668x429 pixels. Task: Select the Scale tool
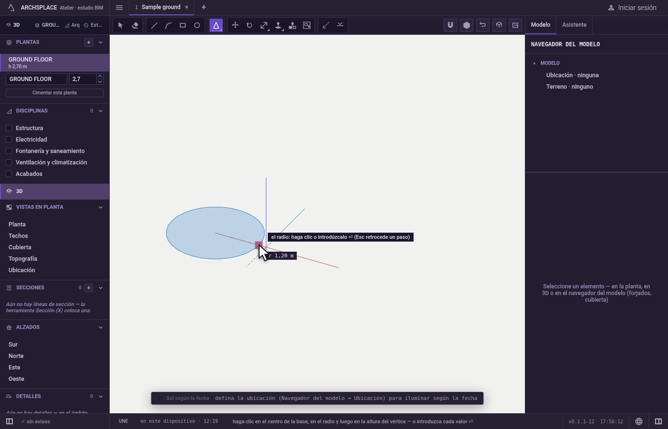pos(264,25)
